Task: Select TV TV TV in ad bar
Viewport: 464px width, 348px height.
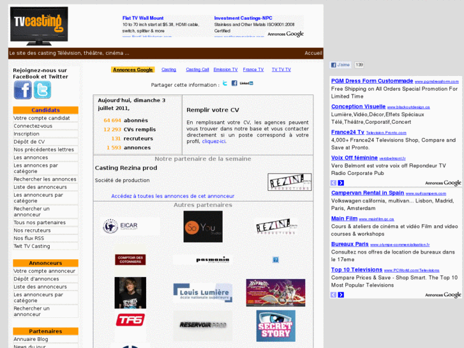Action: coord(281,70)
